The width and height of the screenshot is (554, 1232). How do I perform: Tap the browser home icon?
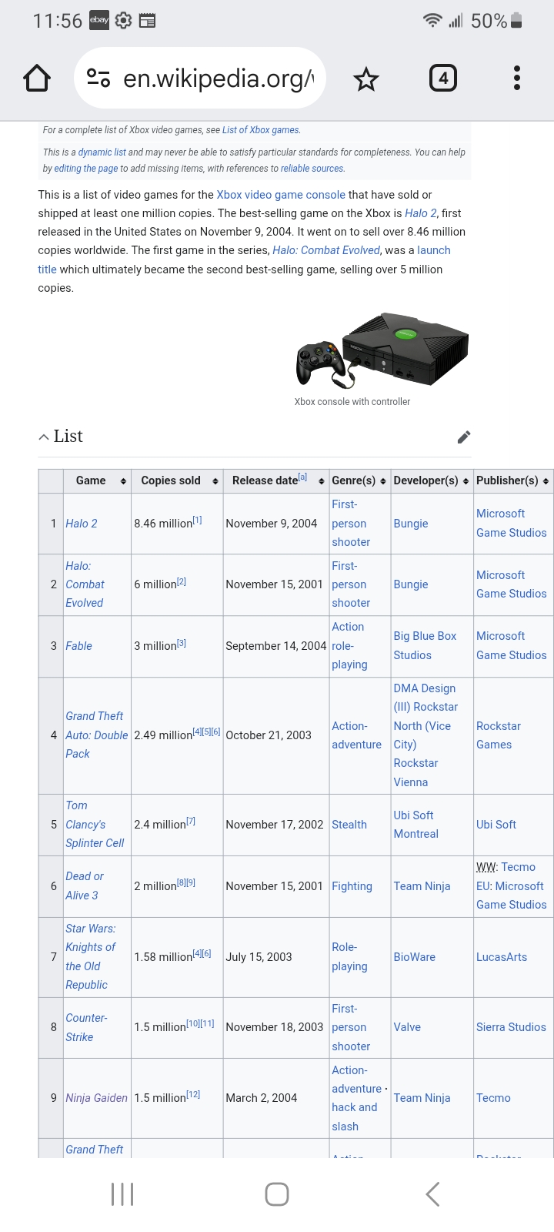[37, 79]
